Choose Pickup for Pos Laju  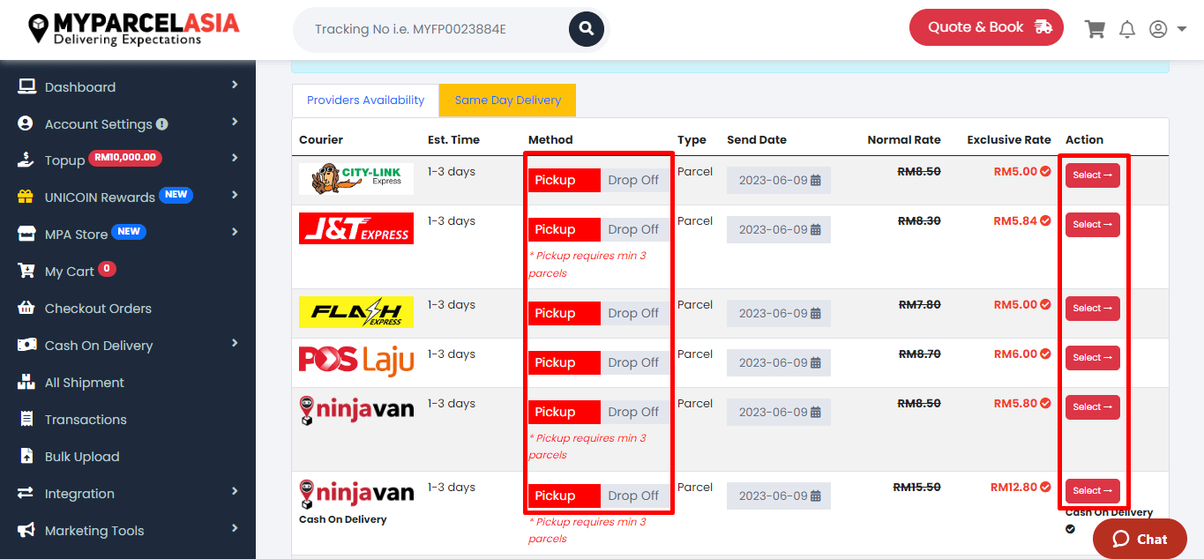click(x=565, y=362)
